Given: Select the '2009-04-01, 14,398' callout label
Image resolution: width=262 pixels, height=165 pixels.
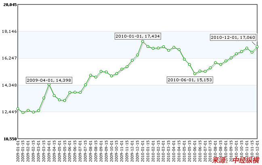Looking at the screenshot, I should [x=49, y=80].
